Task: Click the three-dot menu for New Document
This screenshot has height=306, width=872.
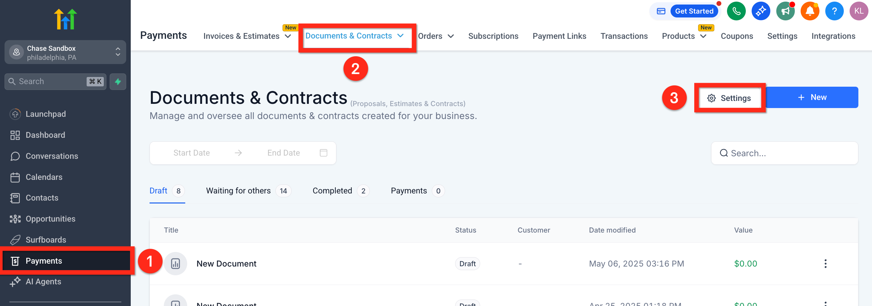Action: pyautogui.click(x=825, y=264)
